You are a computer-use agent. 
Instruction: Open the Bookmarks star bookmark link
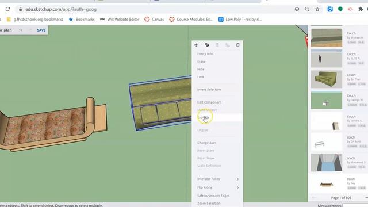[82, 19]
